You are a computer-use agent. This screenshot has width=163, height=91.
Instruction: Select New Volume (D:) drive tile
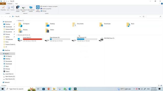(x=58, y=39)
